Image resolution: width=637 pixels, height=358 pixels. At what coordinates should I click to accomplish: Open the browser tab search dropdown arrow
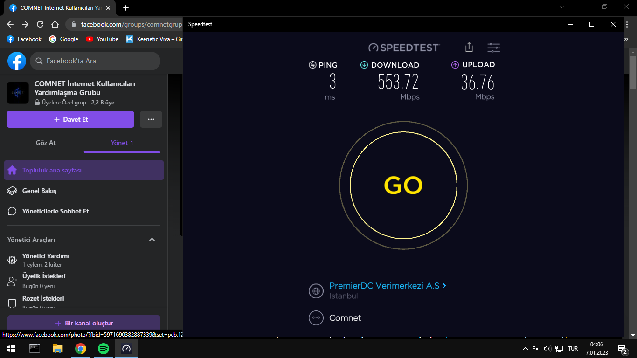562,7
